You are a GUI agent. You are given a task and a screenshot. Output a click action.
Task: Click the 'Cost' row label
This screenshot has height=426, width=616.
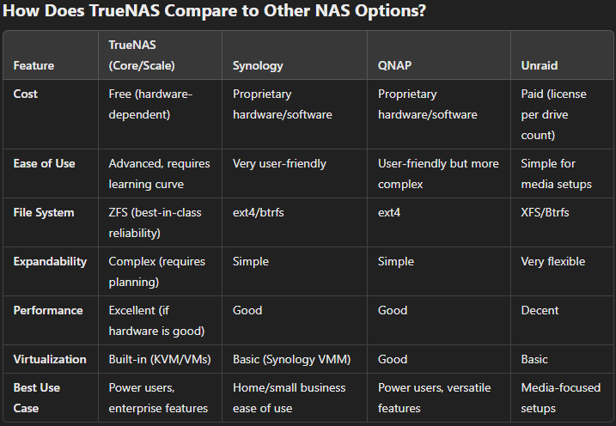(27, 94)
